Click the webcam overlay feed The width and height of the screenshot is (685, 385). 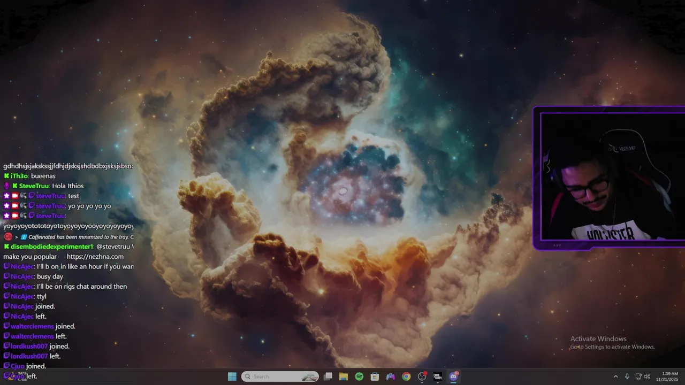(x=612, y=176)
